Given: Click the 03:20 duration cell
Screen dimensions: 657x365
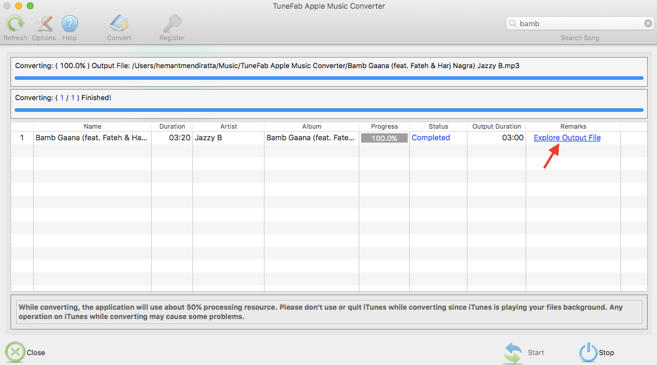Looking at the screenshot, I should tap(172, 137).
